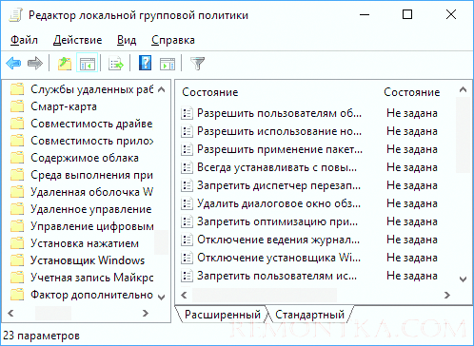Select Фактор дополнительно tree folder
Image resolution: width=474 pixels, height=346 pixels.
click(82, 295)
